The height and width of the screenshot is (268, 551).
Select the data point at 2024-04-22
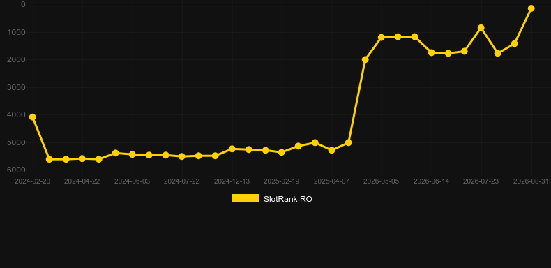(x=82, y=158)
